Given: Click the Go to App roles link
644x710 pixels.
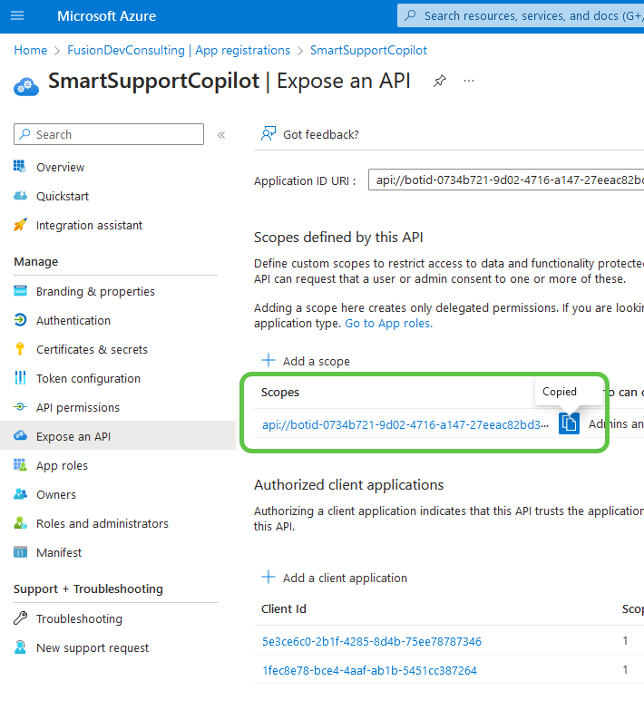Looking at the screenshot, I should point(388,324).
